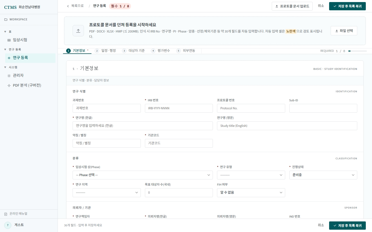Switch to the 일정·행정 step tab
This screenshot has width=372, height=232.
pyautogui.click(x=105, y=51)
